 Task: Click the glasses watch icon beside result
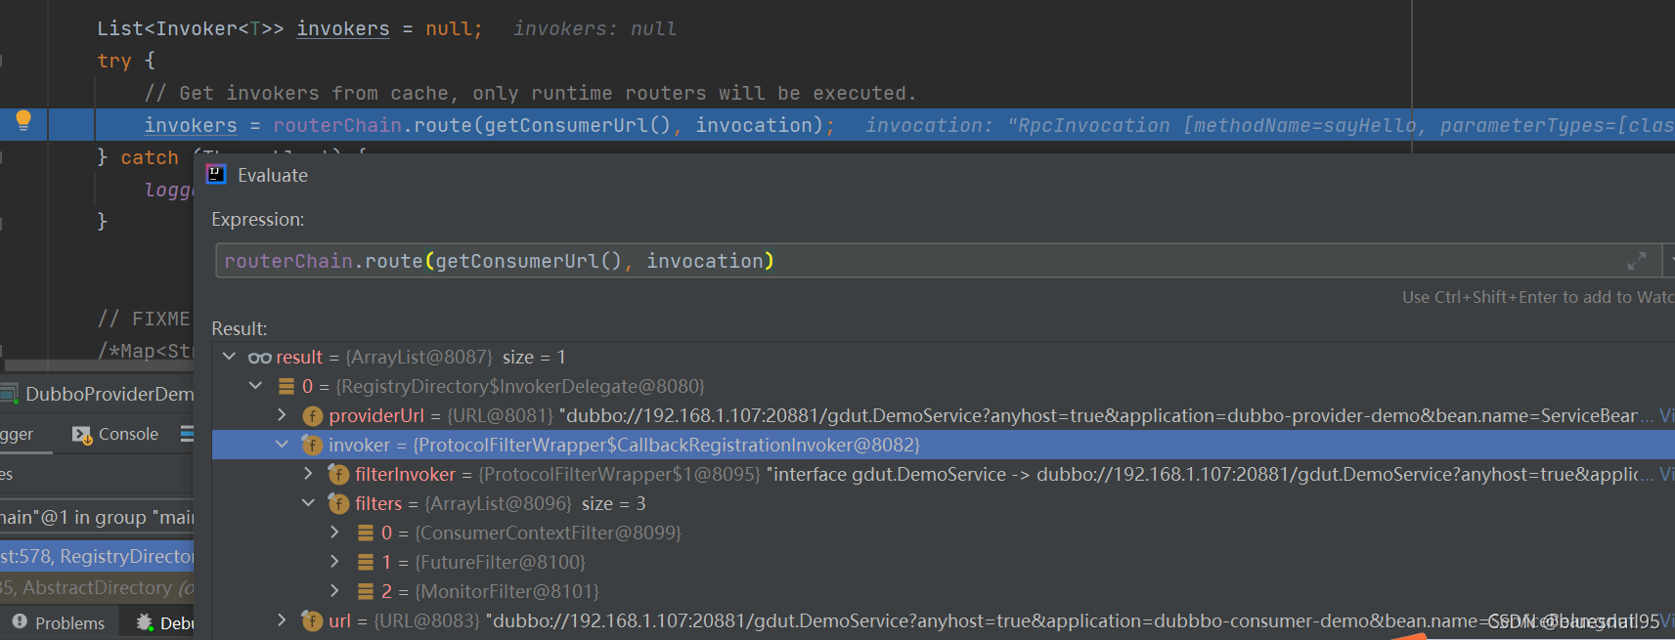tap(260, 358)
